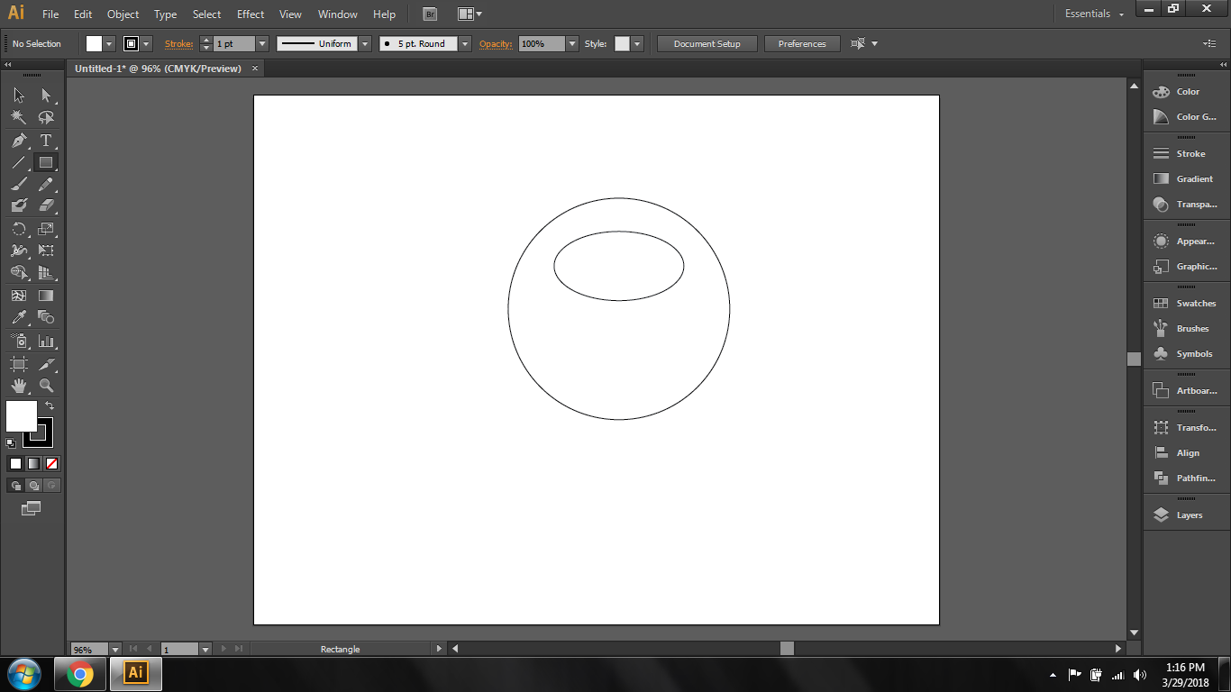Activate the Eyedropper tool
This screenshot has width=1231, height=692.
click(19, 317)
